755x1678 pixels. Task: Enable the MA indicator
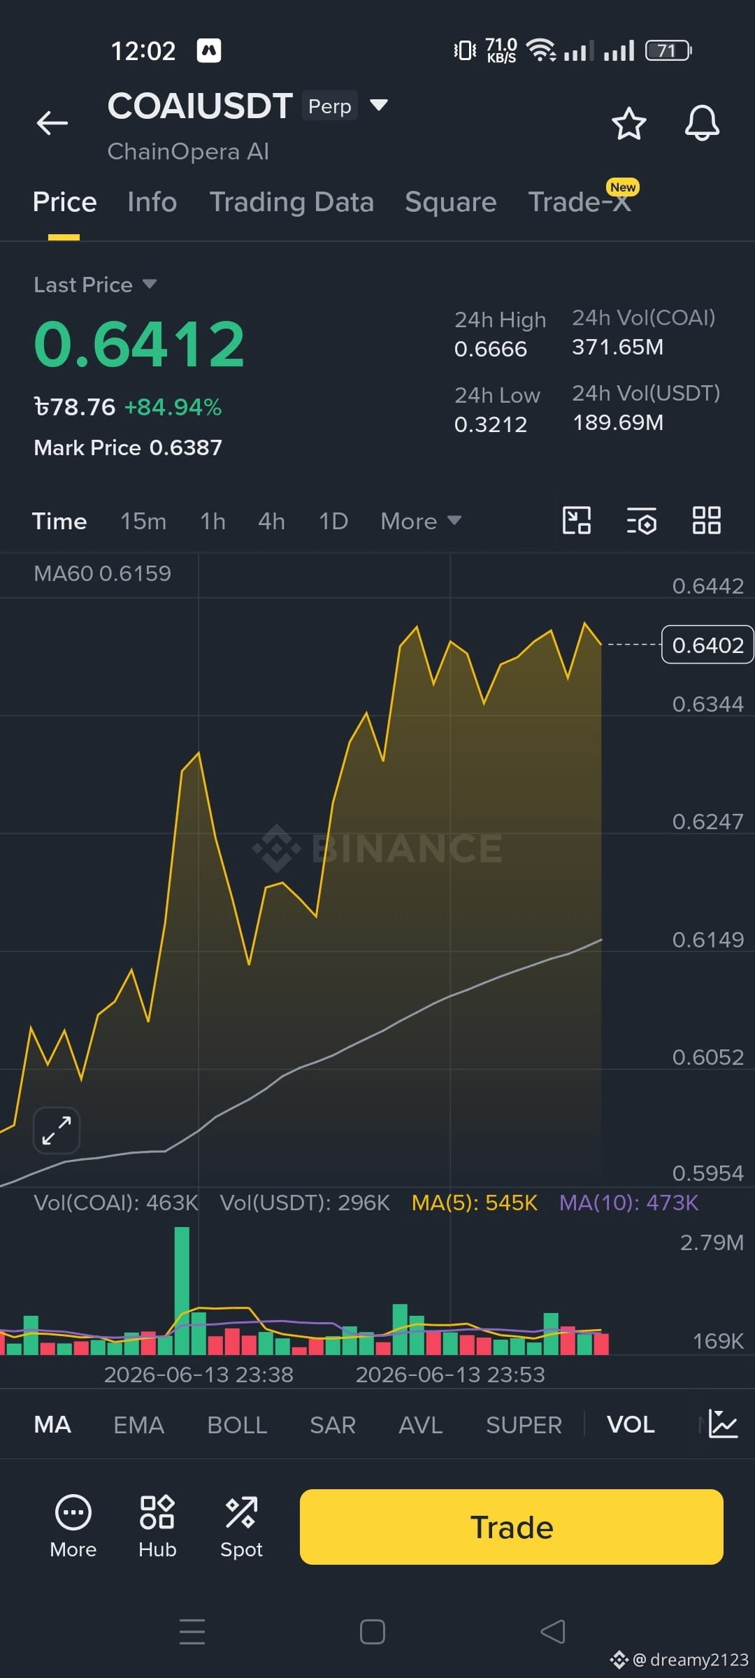click(52, 1424)
